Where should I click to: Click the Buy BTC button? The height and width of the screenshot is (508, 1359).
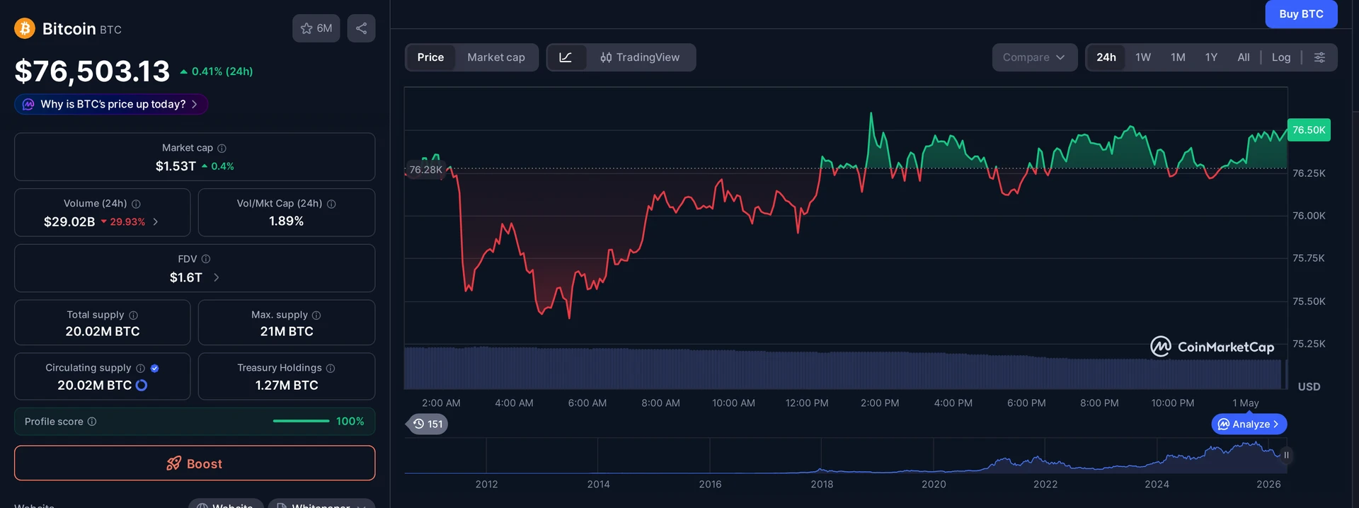(x=1301, y=13)
